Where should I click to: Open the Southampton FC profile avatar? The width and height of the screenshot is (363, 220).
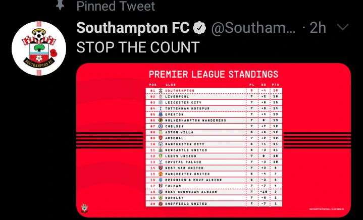point(39,48)
